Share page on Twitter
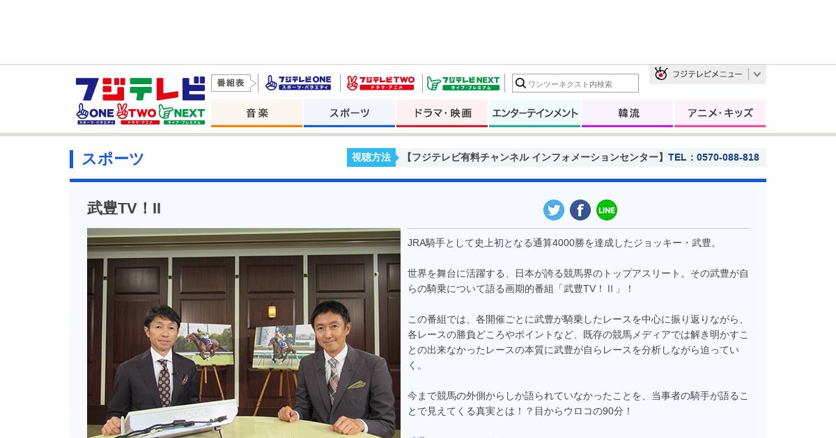The width and height of the screenshot is (836, 438). [554, 210]
